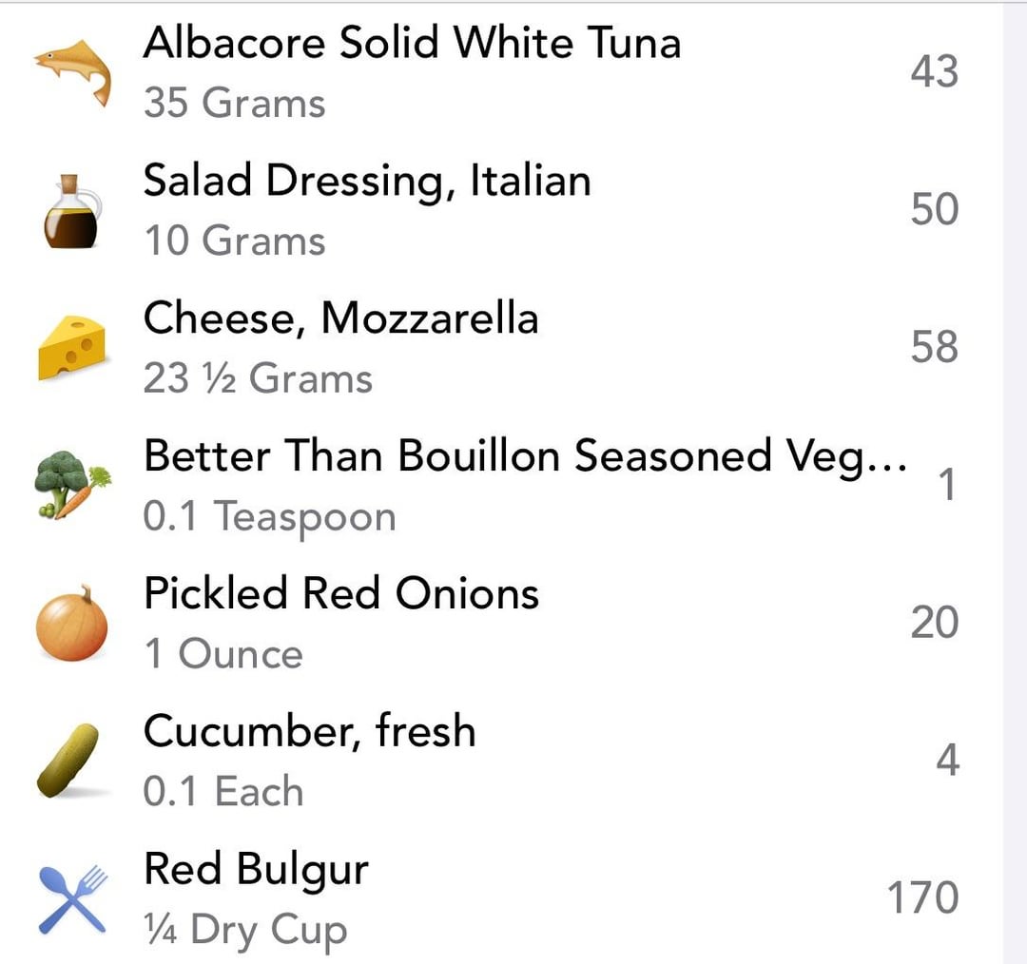Click the pickle icon beside Cucumber, fresh
Viewport: 1027px width, 964px height.
click(x=68, y=761)
